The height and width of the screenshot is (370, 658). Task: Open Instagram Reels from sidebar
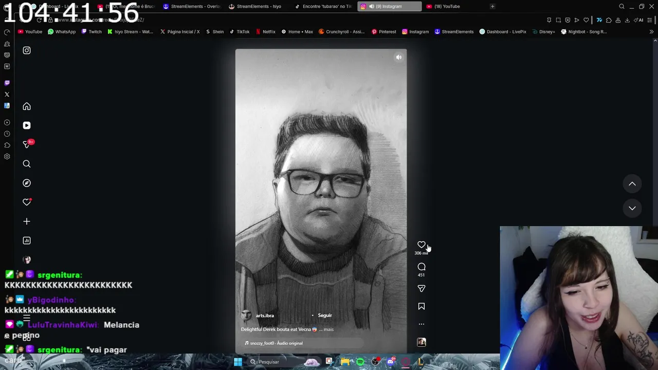27,125
